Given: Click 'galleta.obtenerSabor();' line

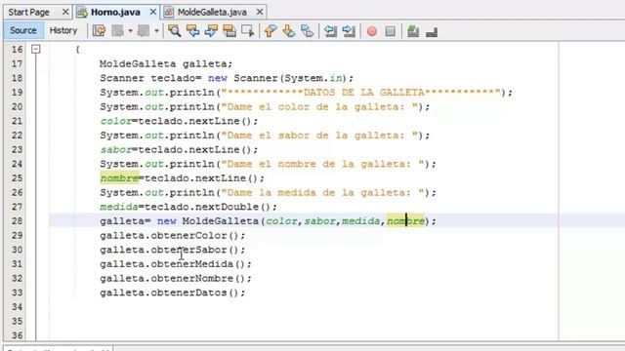Looking at the screenshot, I should (x=173, y=250).
